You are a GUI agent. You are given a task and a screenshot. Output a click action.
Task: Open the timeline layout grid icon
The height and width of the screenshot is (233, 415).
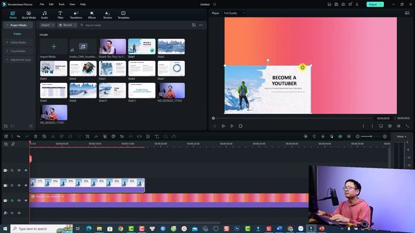click(6, 137)
